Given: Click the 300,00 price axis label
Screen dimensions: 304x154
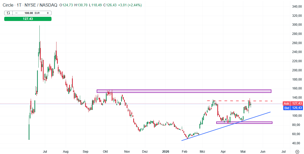Looking at the screenshot, I should click(x=297, y=25).
